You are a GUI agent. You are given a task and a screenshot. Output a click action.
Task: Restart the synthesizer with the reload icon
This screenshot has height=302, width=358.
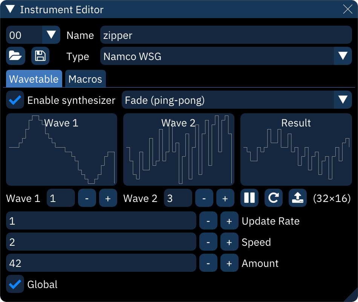click(273, 198)
